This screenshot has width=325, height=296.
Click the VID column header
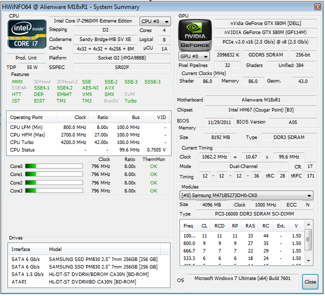click(155, 117)
